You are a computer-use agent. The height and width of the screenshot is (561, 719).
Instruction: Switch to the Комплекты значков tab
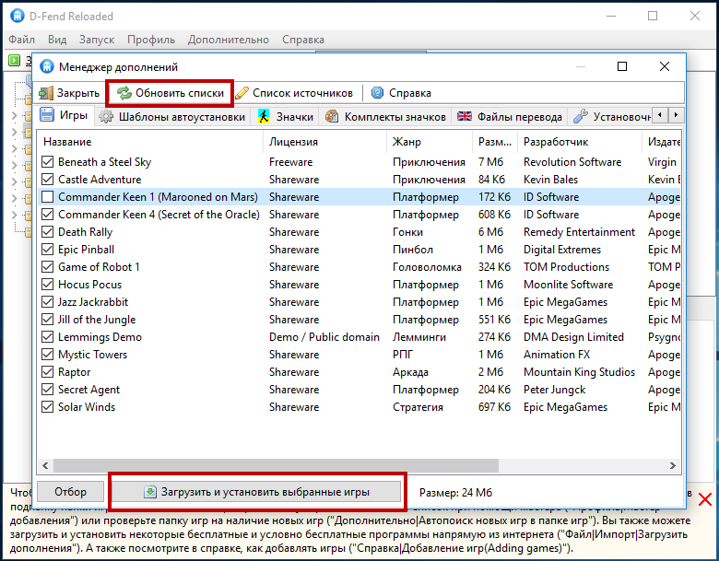click(x=385, y=117)
